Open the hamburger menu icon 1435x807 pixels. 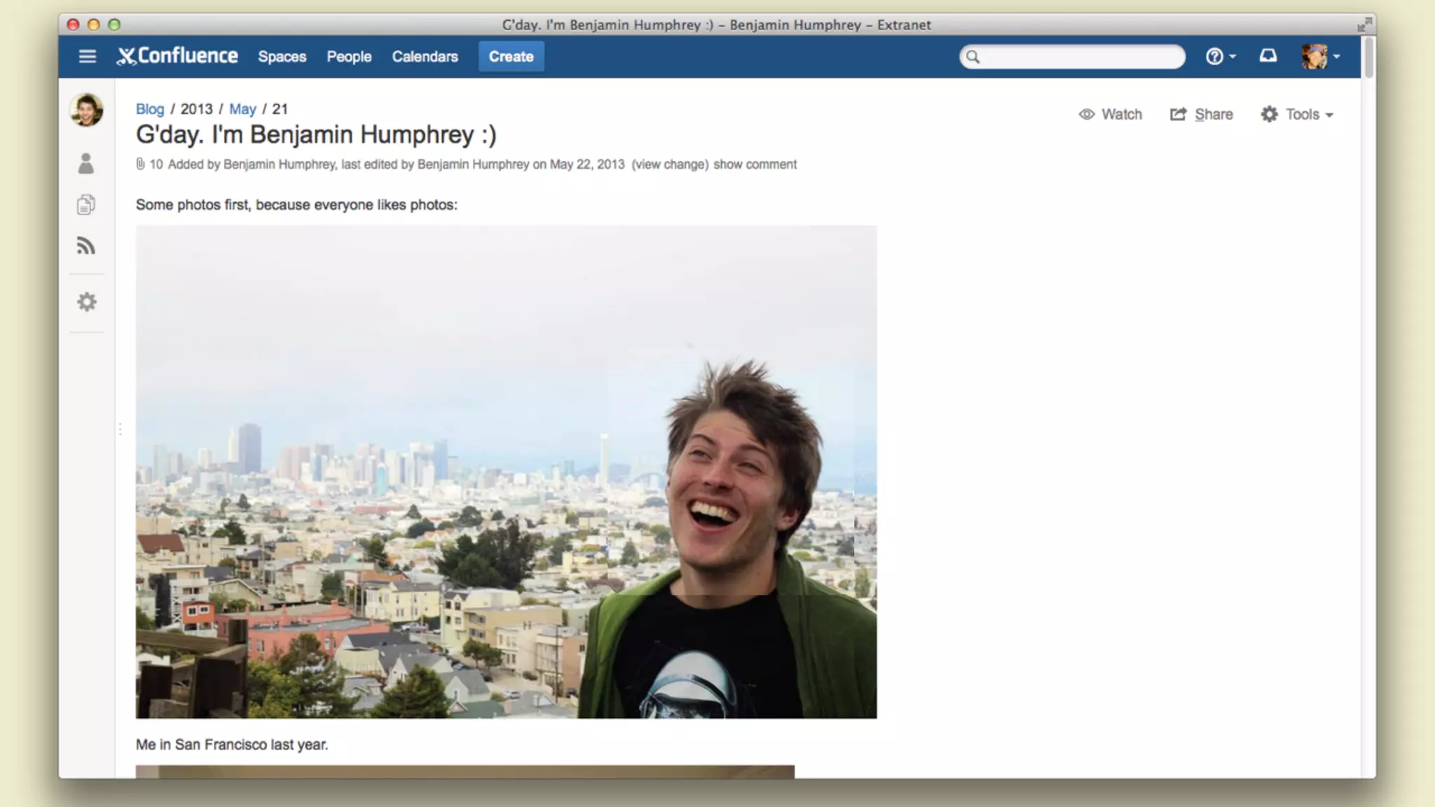coord(87,56)
